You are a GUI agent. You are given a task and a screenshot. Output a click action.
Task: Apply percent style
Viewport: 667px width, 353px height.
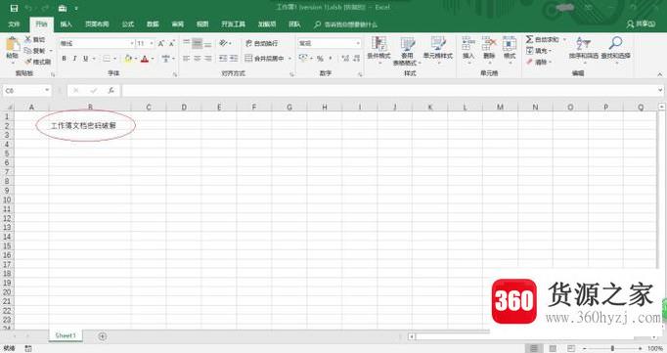(x=320, y=59)
